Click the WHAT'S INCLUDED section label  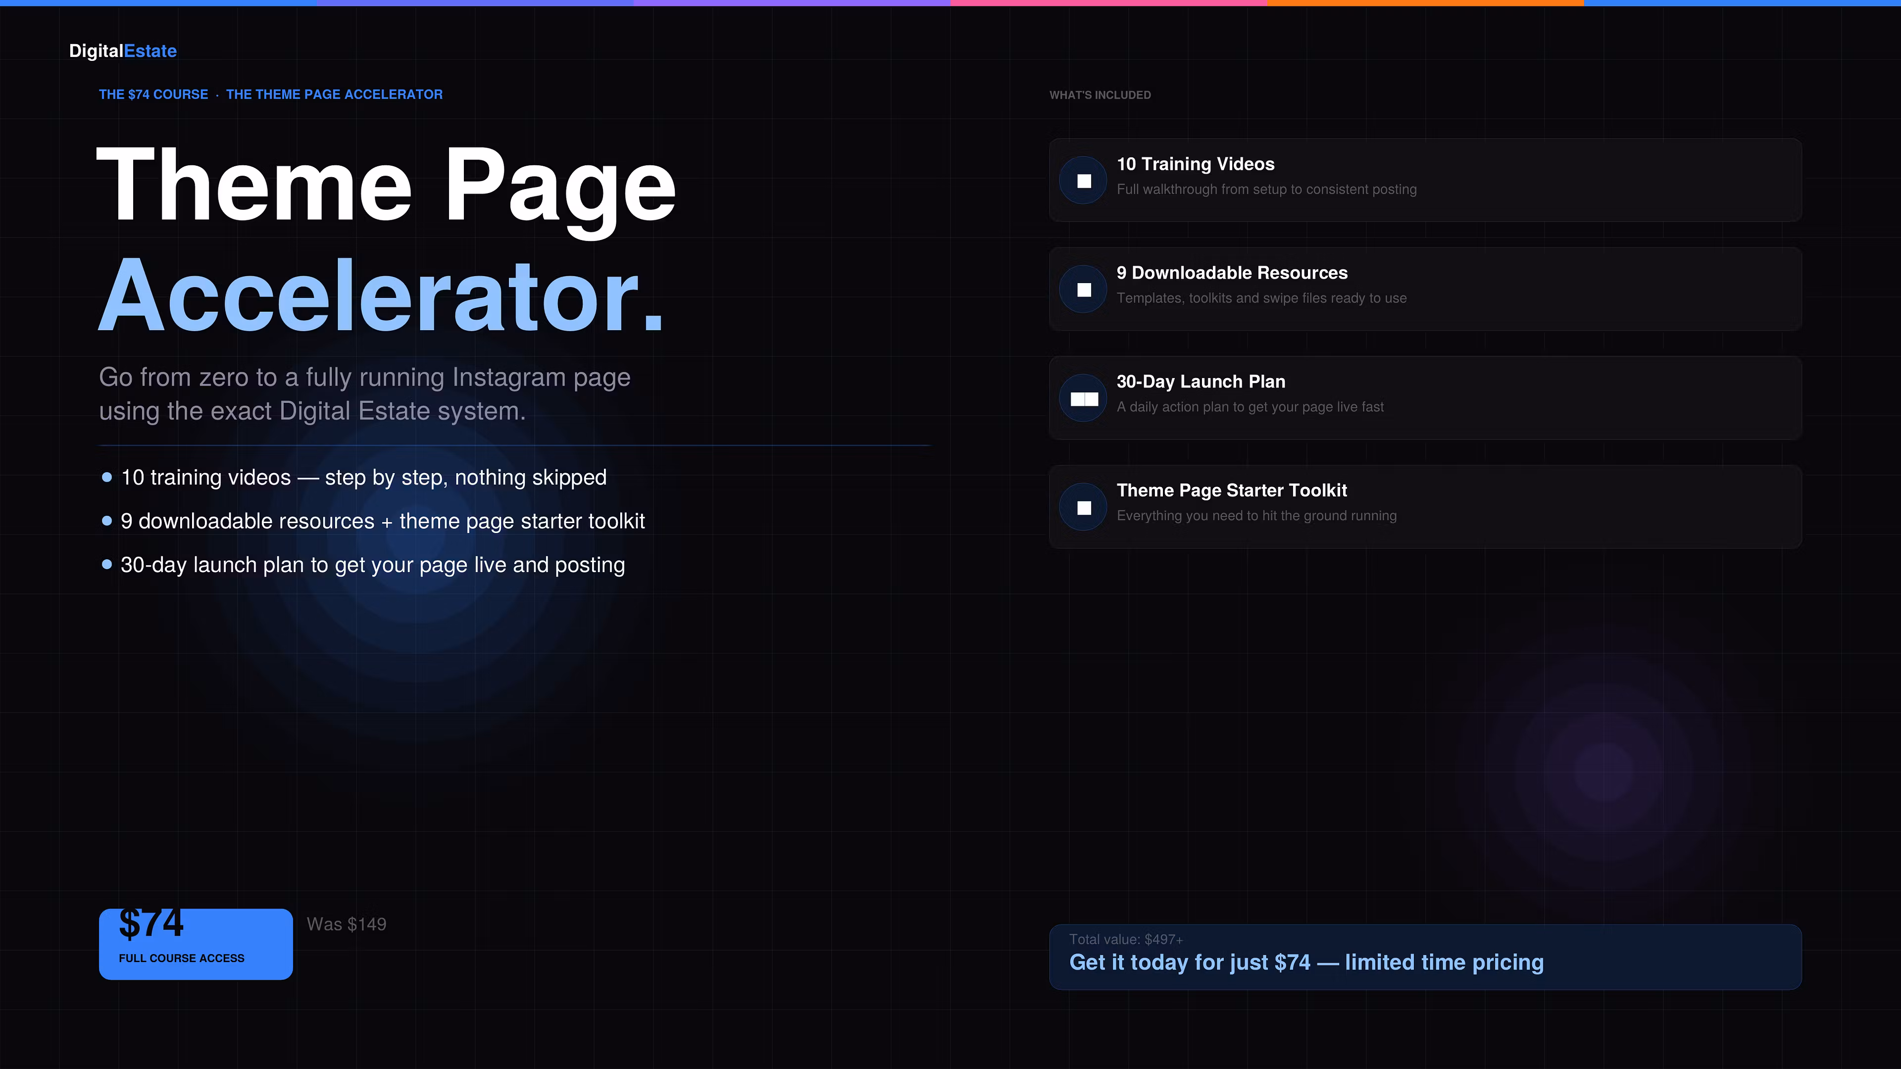(1100, 95)
